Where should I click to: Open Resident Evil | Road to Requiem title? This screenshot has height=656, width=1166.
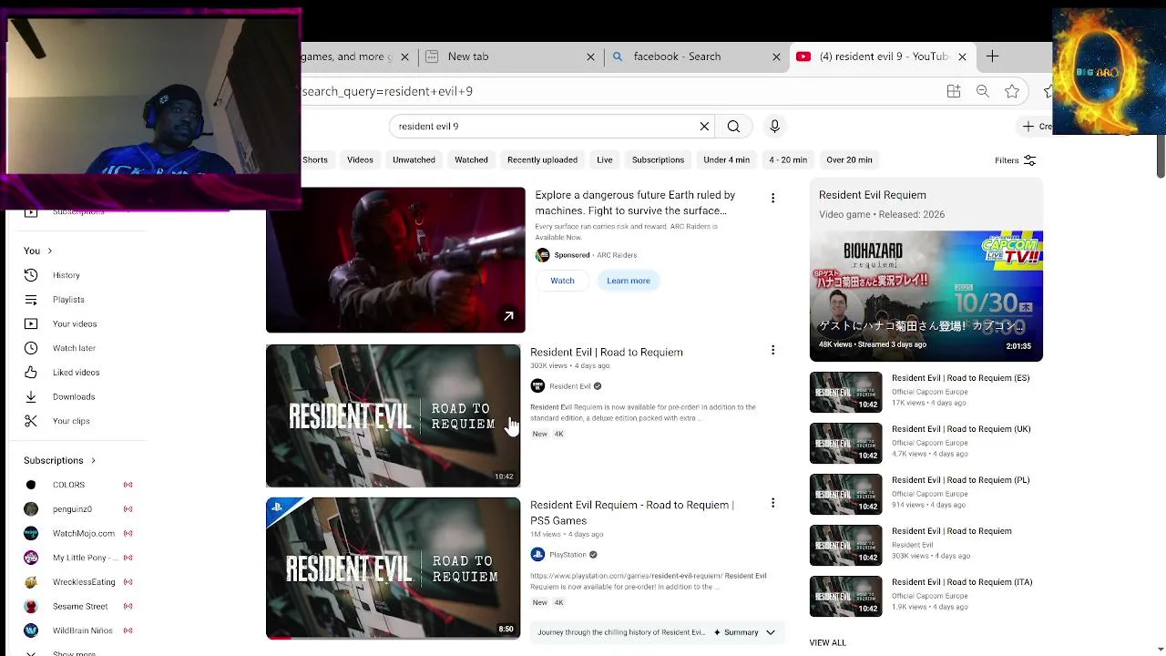click(606, 353)
